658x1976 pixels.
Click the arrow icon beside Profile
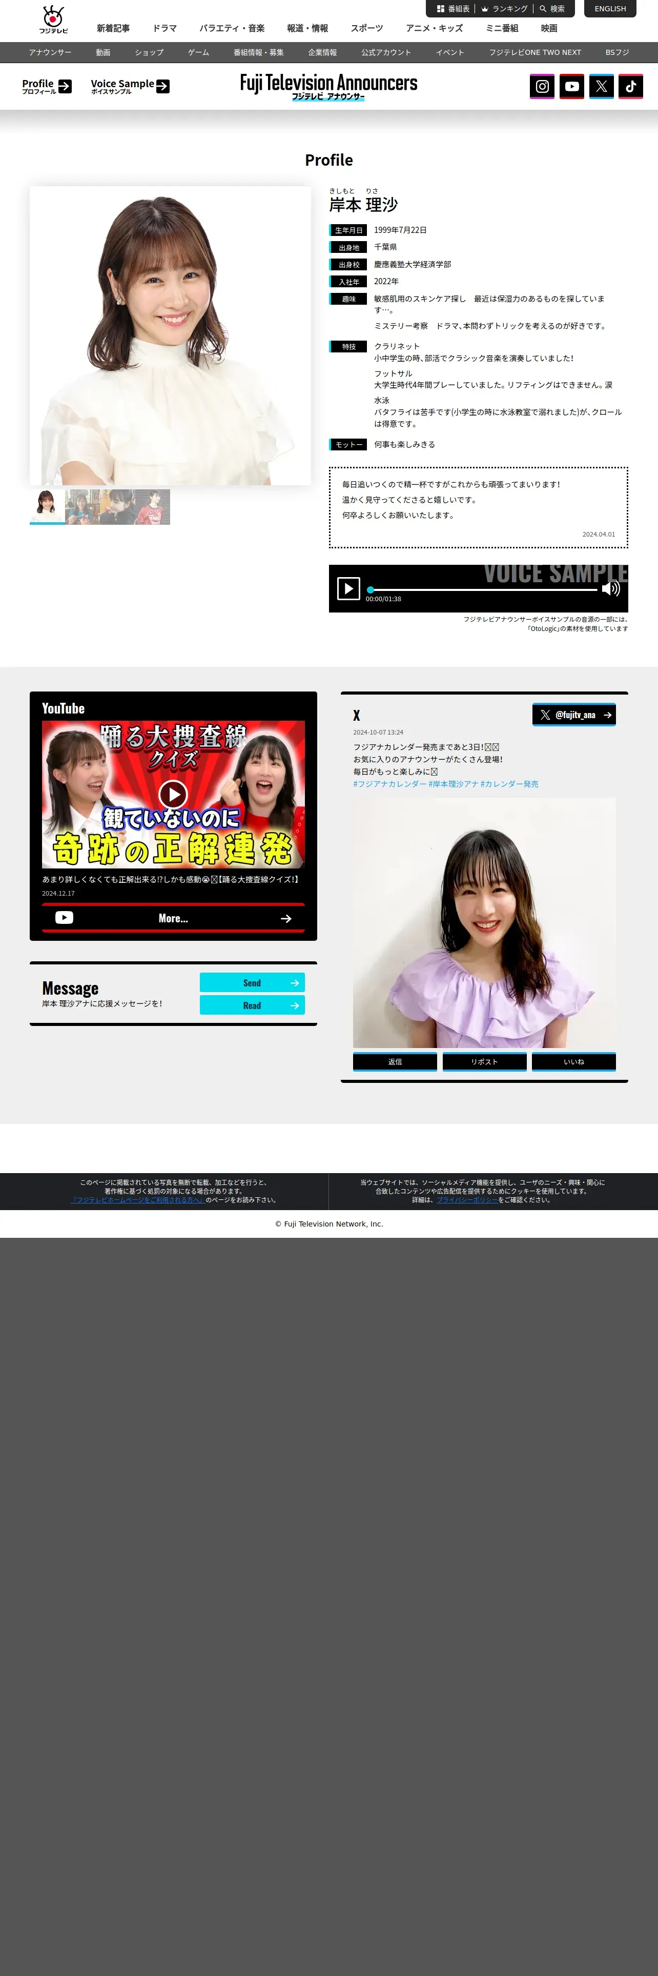click(x=65, y=86)
